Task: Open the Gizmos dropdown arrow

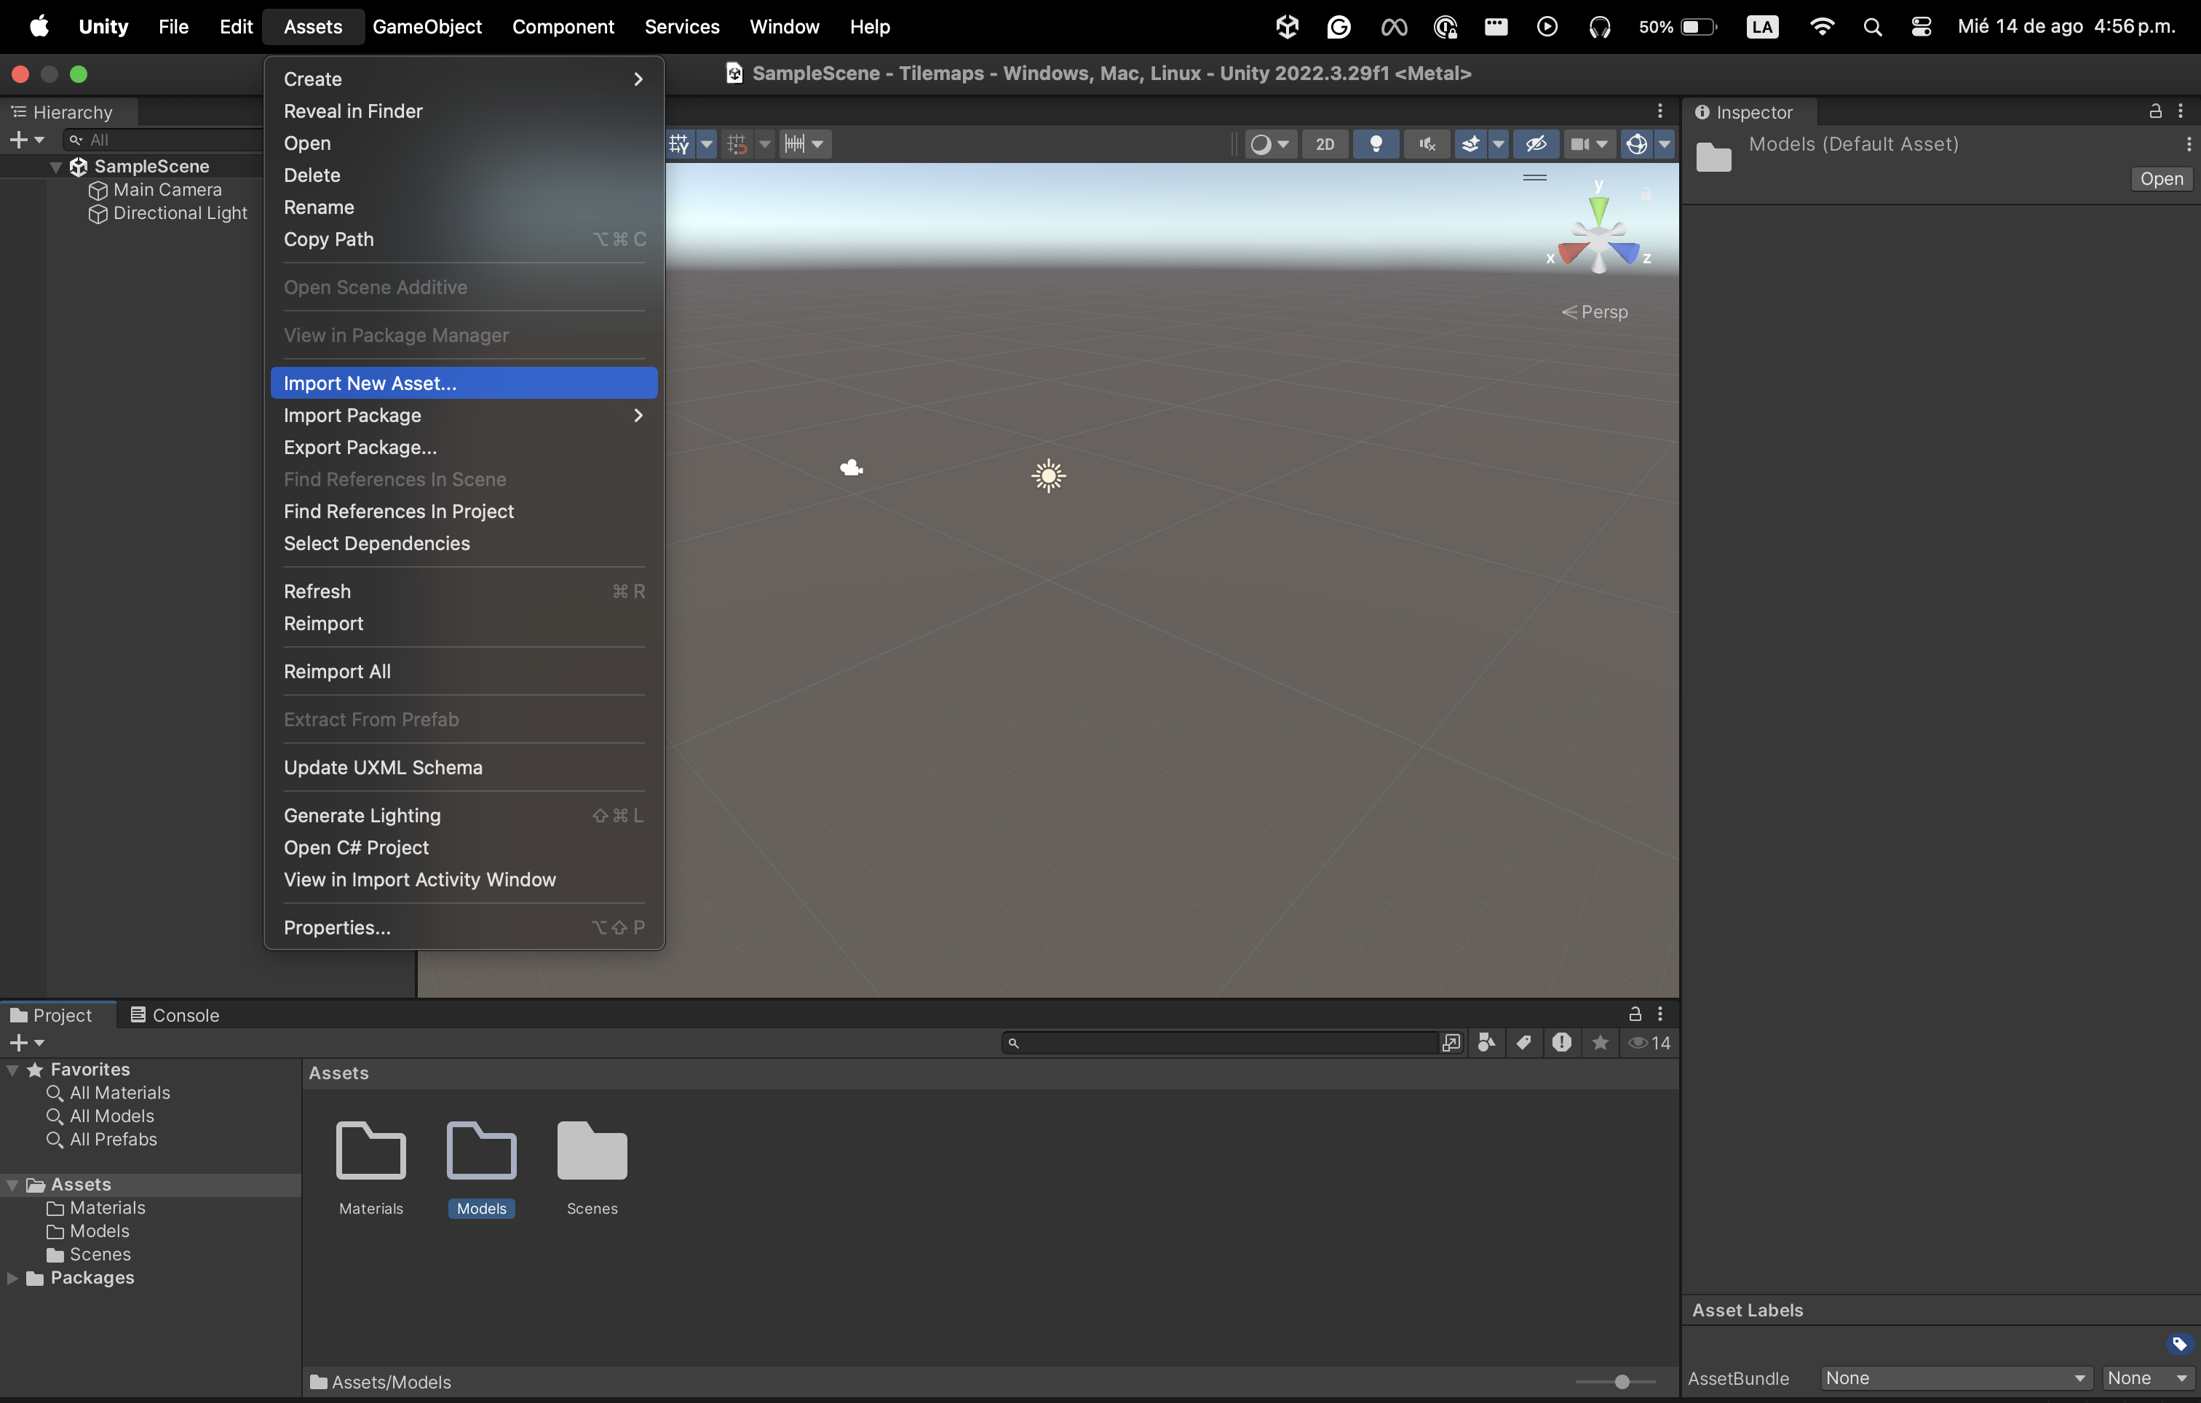Action: tap(1665, 143)
